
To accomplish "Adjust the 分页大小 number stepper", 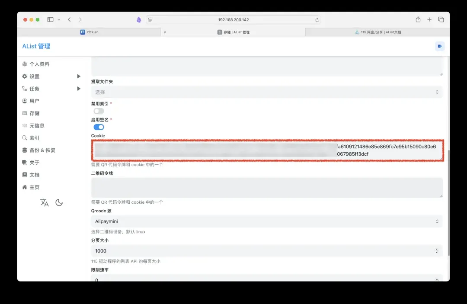I will tap(436, 251).
